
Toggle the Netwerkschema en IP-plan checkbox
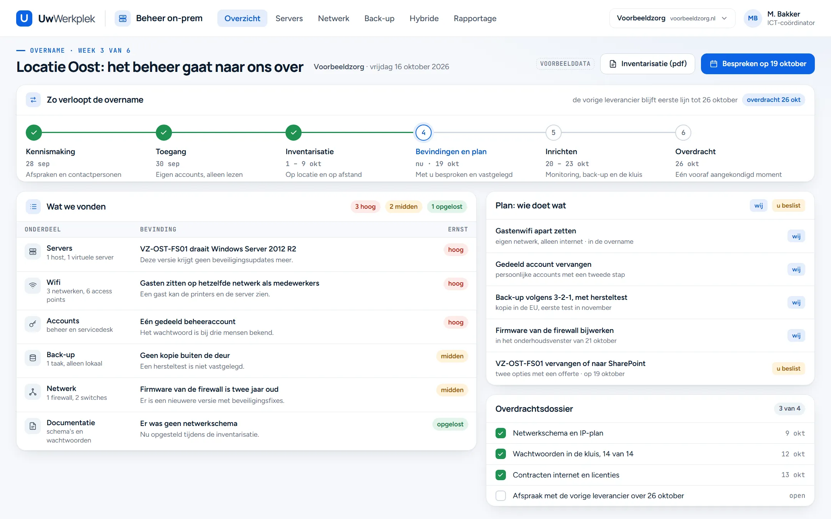pyautogui.click(x=501, y=433)
